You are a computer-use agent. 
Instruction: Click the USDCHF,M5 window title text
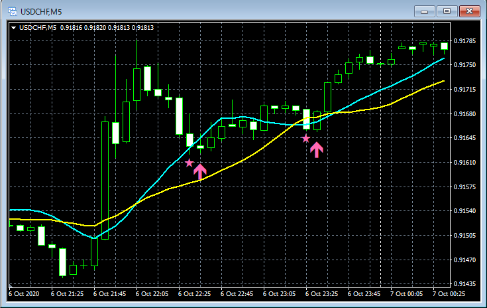(41, 12)
